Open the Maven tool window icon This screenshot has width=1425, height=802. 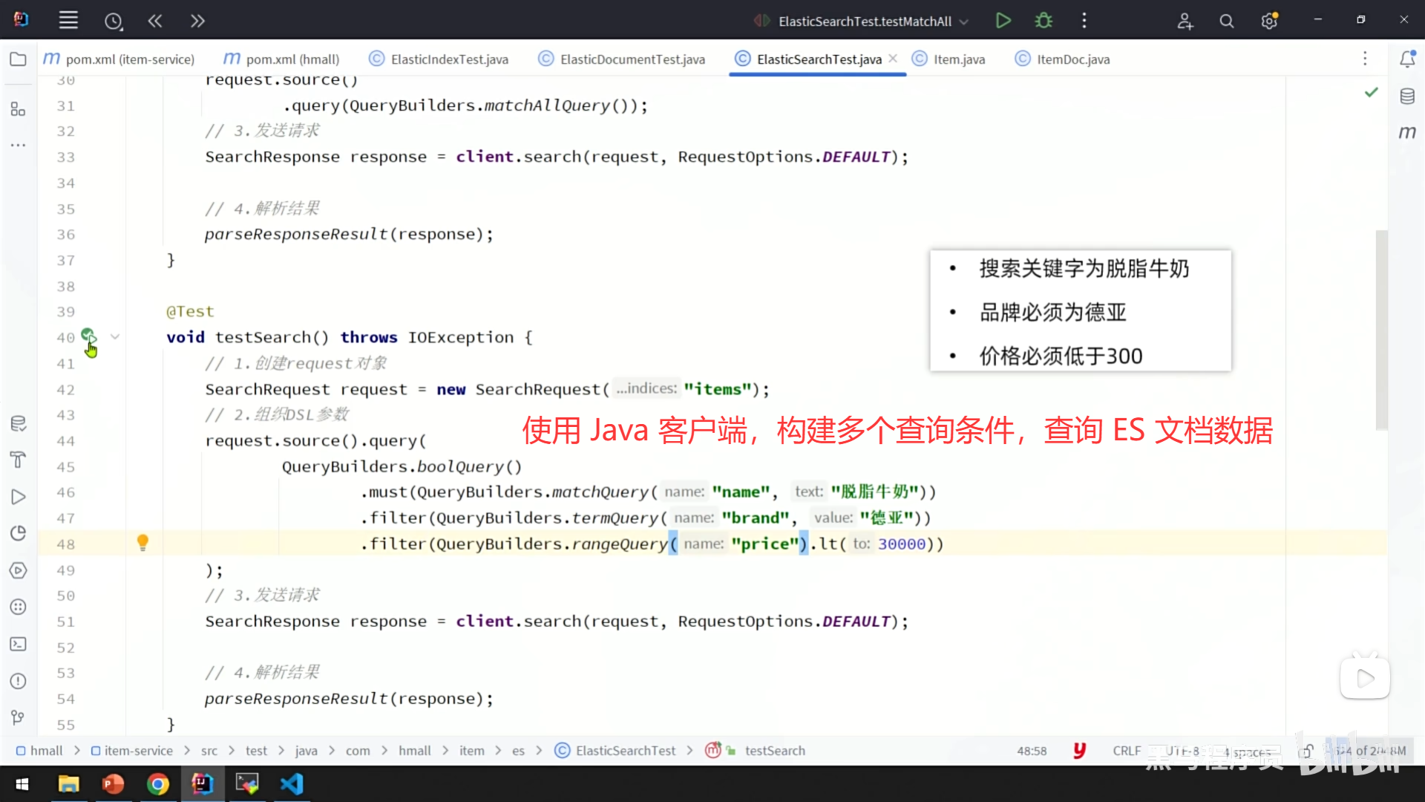pos(1407,132)
